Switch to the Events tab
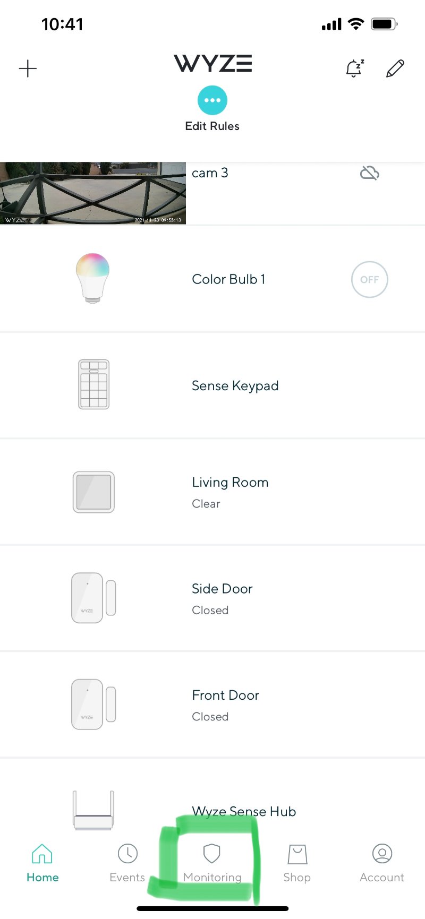 [x=127, y=864]
